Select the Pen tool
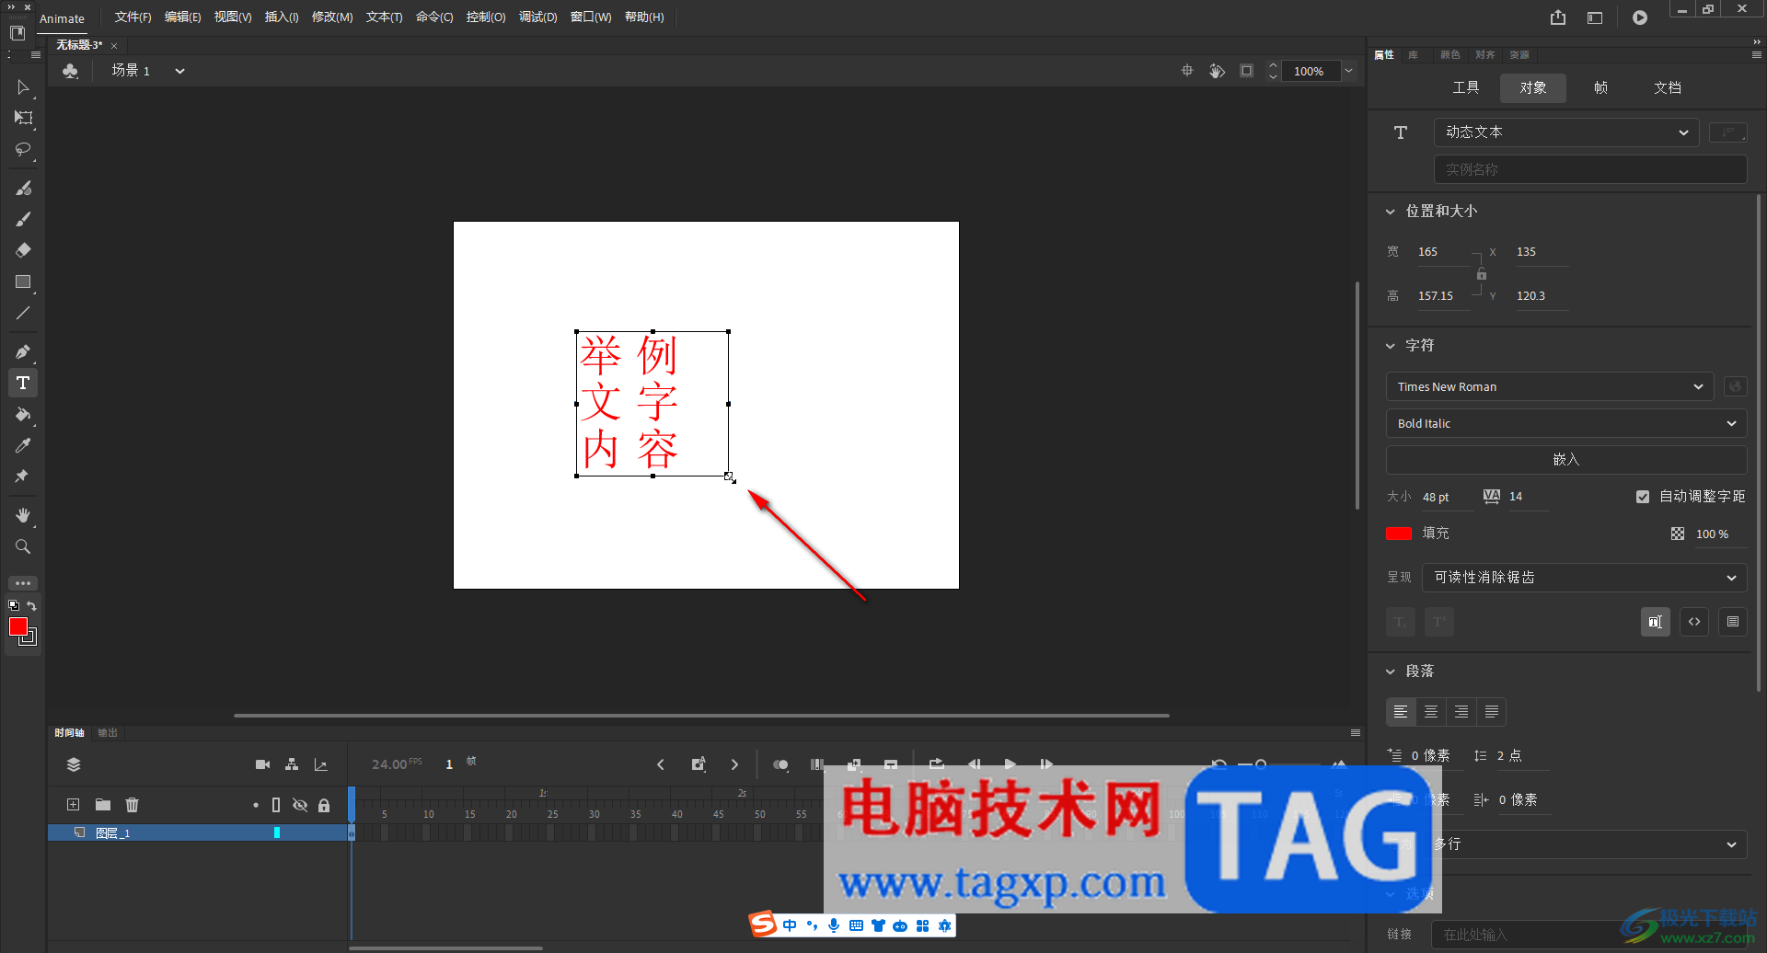This screenshot has width=1767, height=953. tap(23, 351)
